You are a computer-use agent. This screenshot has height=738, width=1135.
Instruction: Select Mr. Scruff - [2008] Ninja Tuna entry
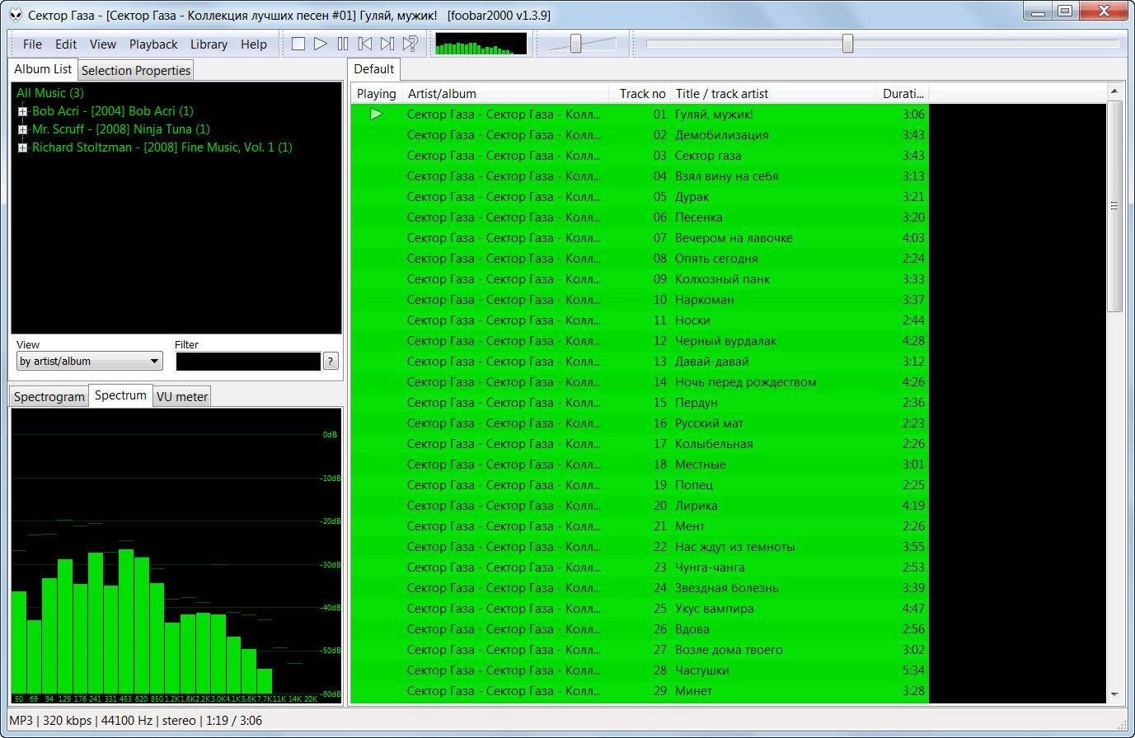pyautogui.click(x=121, y=129)
